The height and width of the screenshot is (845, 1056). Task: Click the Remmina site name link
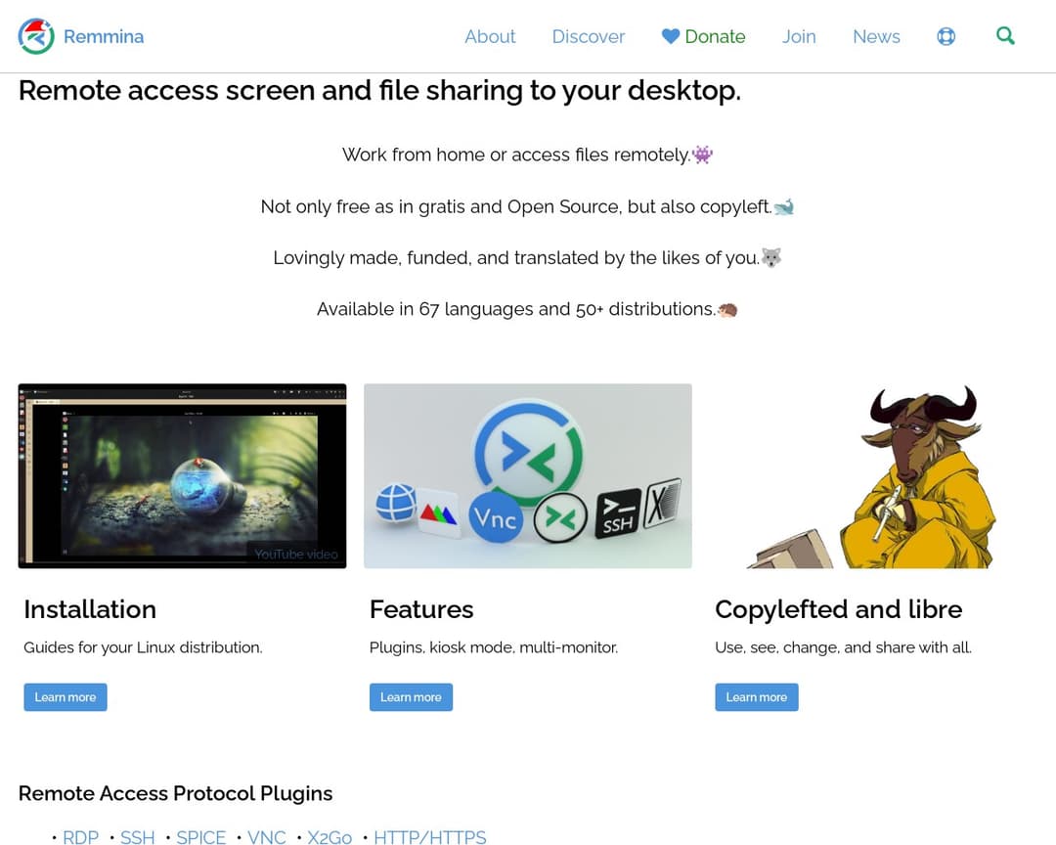click(104, 36)
